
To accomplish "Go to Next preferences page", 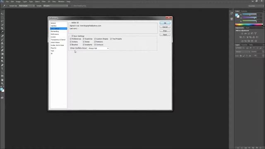I will pos(165,35).
